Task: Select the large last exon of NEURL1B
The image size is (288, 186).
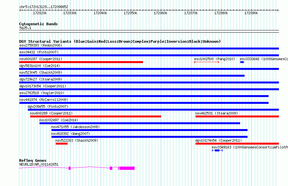Action: [x=127, y=168]
